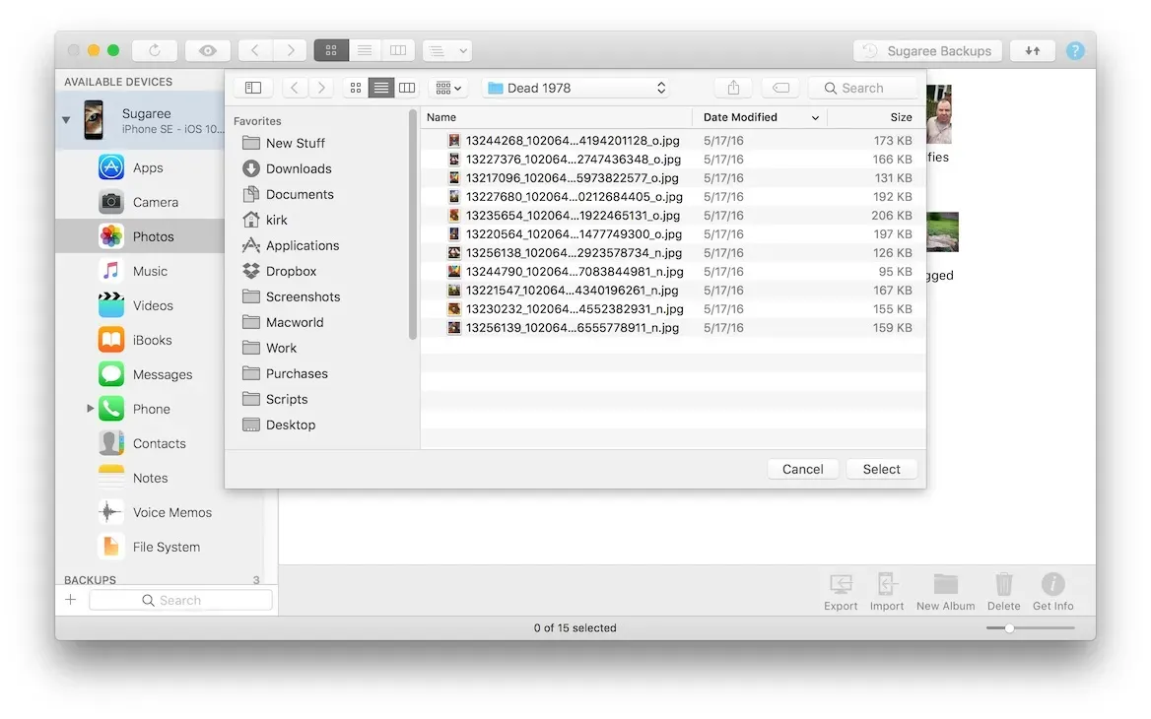Viewport: 1151px width, 719px height.
Task: Click the Import icon in the bottom toolbar
Action: point(886,590)
